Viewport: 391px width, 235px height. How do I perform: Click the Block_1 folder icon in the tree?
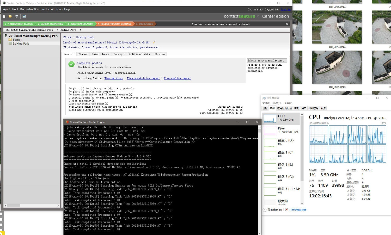[10, 40]
